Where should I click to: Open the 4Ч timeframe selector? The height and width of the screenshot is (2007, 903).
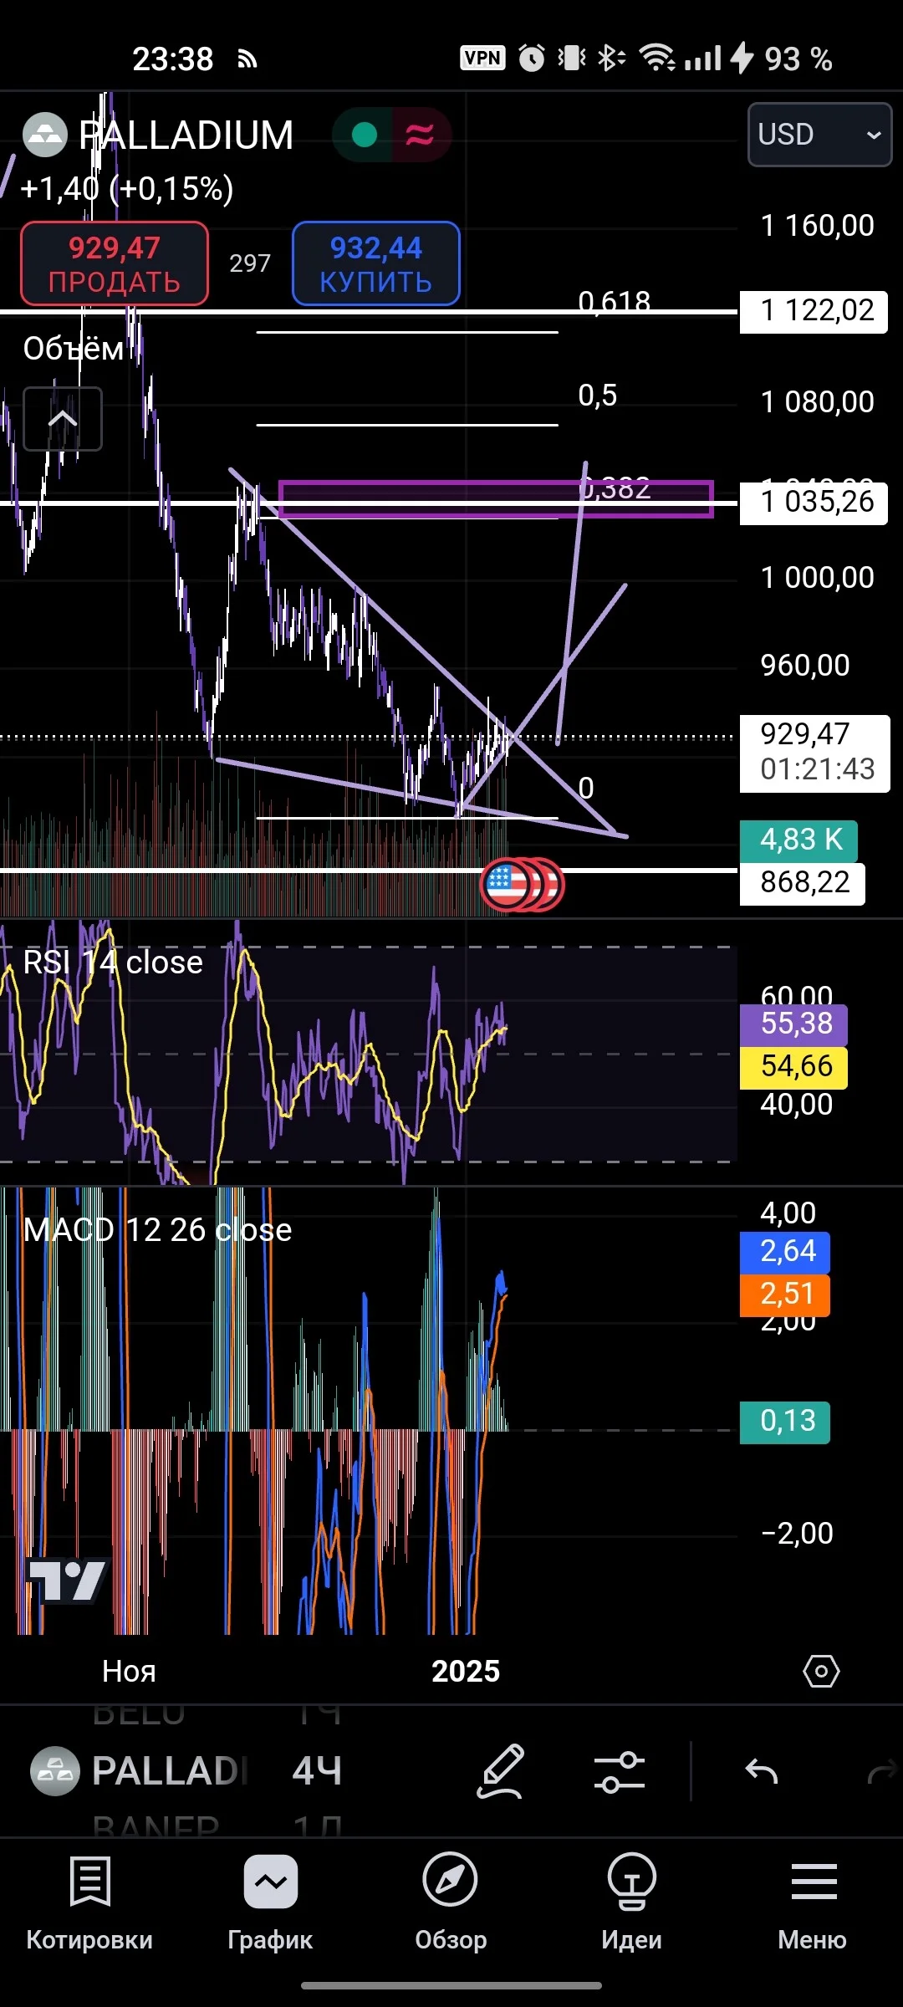point(317,1771)
